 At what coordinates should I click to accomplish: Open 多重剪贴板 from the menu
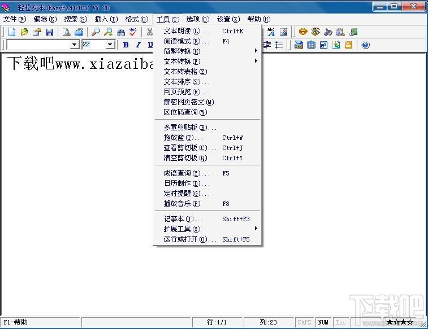[207, 127]
